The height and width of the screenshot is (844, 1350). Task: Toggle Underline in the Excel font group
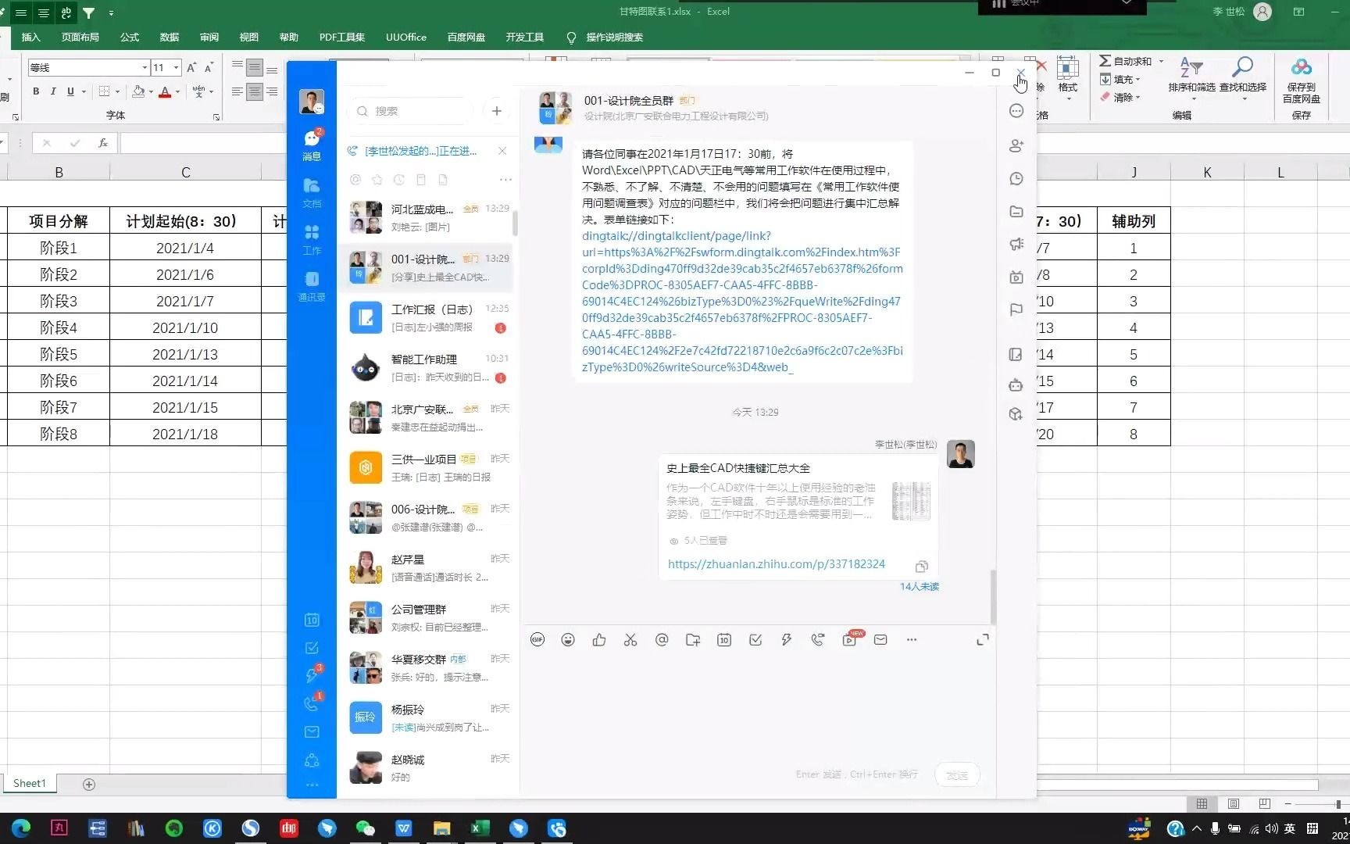tap(70, 91)
